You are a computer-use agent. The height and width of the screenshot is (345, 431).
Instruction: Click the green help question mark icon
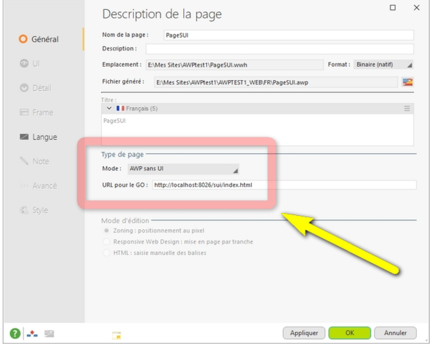(15, 333)
